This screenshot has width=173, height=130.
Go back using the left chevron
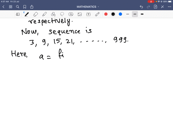click(x=3, y=7)
